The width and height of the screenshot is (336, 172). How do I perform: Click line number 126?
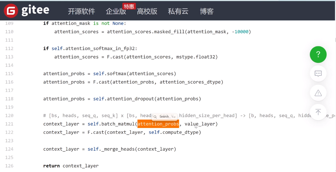coord(9,166)
